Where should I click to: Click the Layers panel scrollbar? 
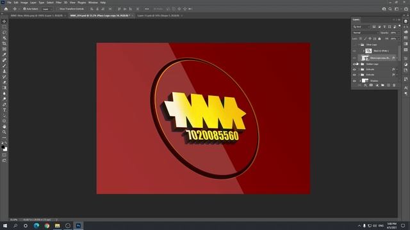pyautogui.click(x=399, y=54)
